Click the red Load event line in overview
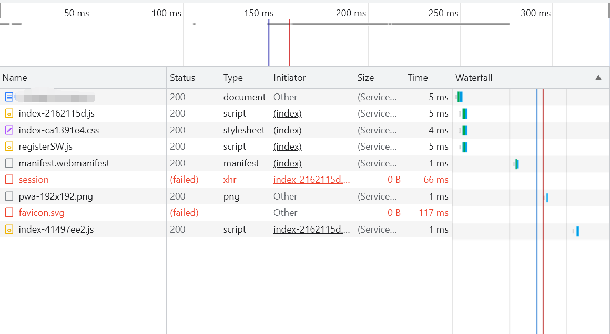Viewport: 610px width, 334px height. tap(289, 43)
